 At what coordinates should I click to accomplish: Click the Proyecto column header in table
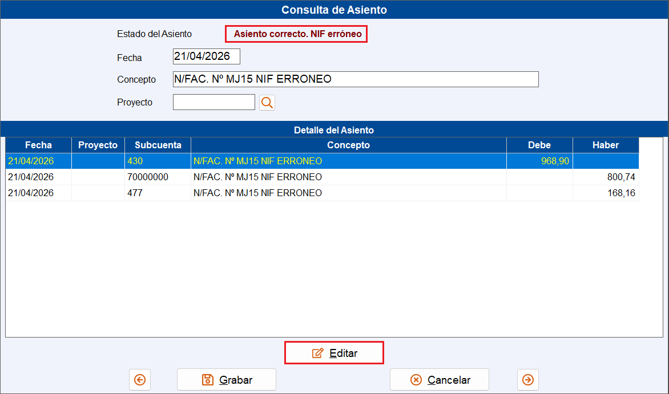pos(98,145)
